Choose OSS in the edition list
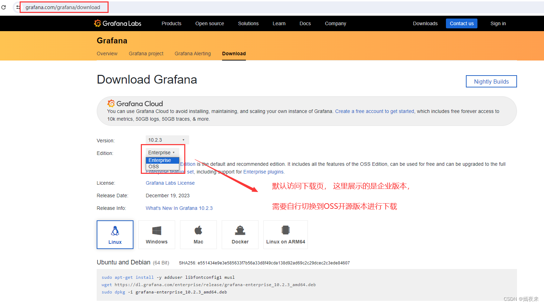The height and width of the screenshot is (305, 544). 163,166
